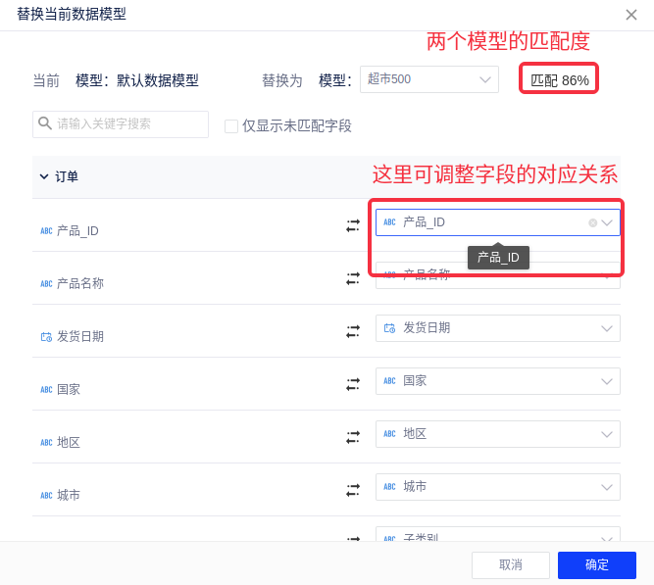Click swap icon in 产品_ID row
Viewport: 654px width, 585px height.
coord(352,225)
